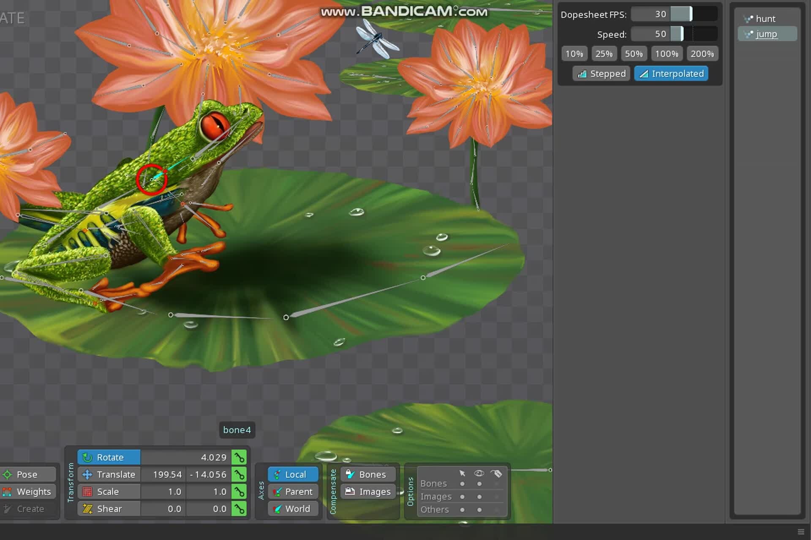This screenshot has height=540, width=811.
Task: Select the Rotate transform tool
Action: pyautogui.click(x=109, y=457)
